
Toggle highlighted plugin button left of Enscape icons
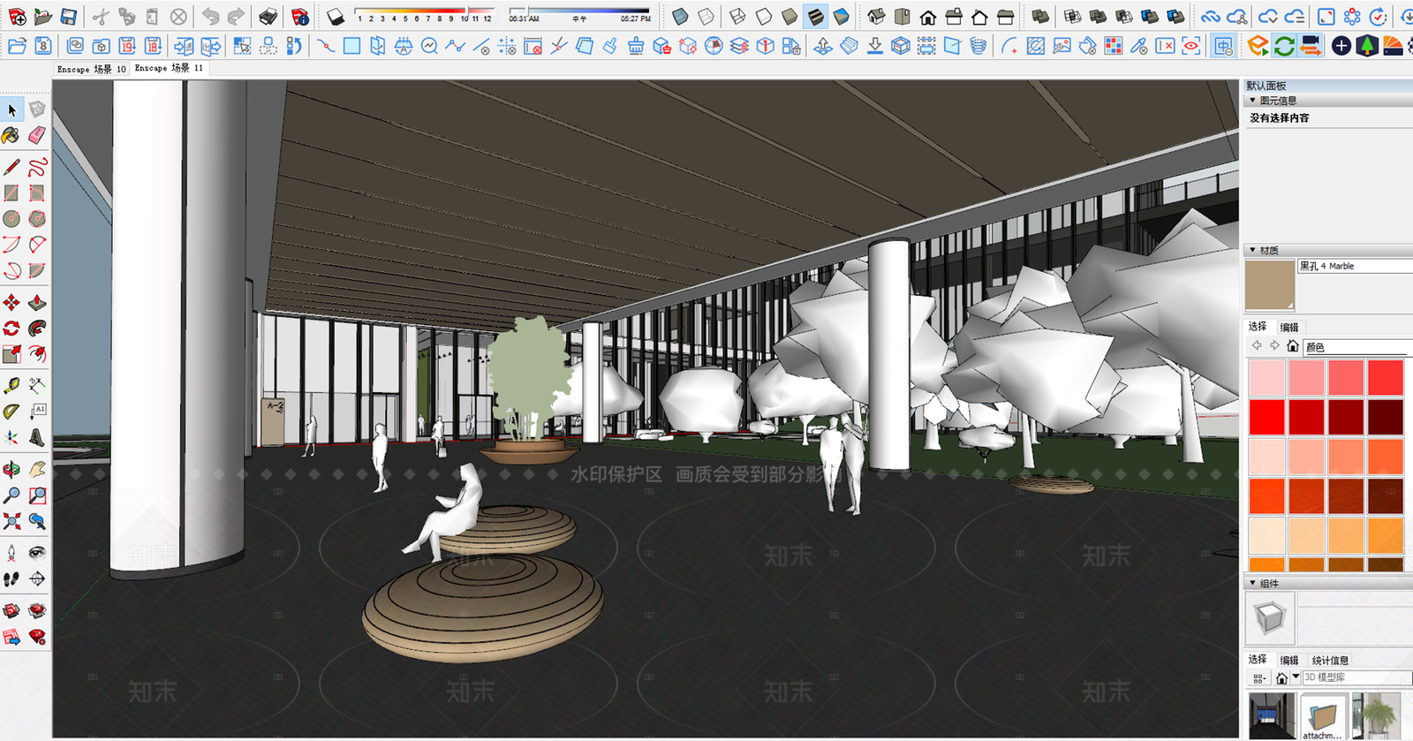point(1223,46)
